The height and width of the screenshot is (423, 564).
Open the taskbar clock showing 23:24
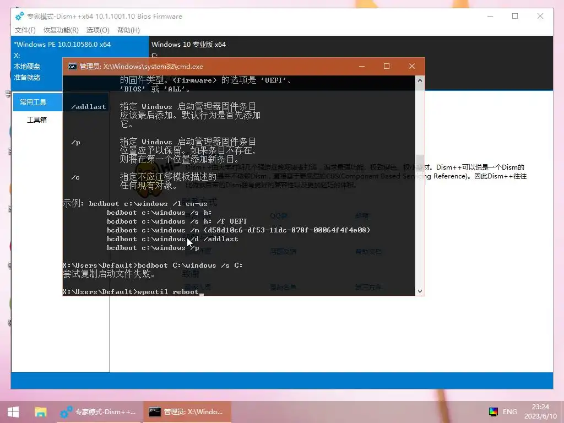pyautogui.click(x=540, y=411)
